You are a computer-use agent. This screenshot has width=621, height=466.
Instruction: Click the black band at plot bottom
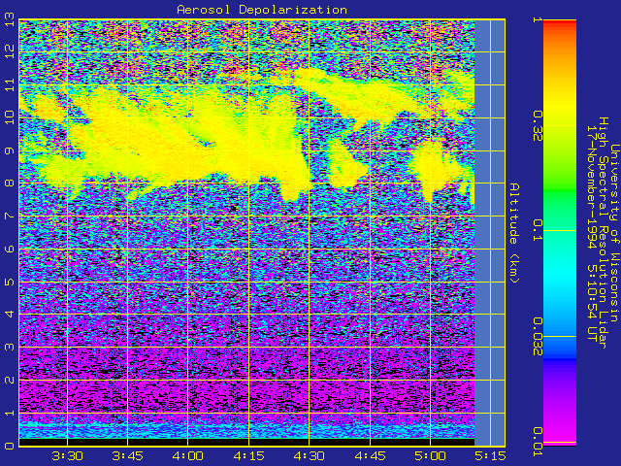coord(246,442)
